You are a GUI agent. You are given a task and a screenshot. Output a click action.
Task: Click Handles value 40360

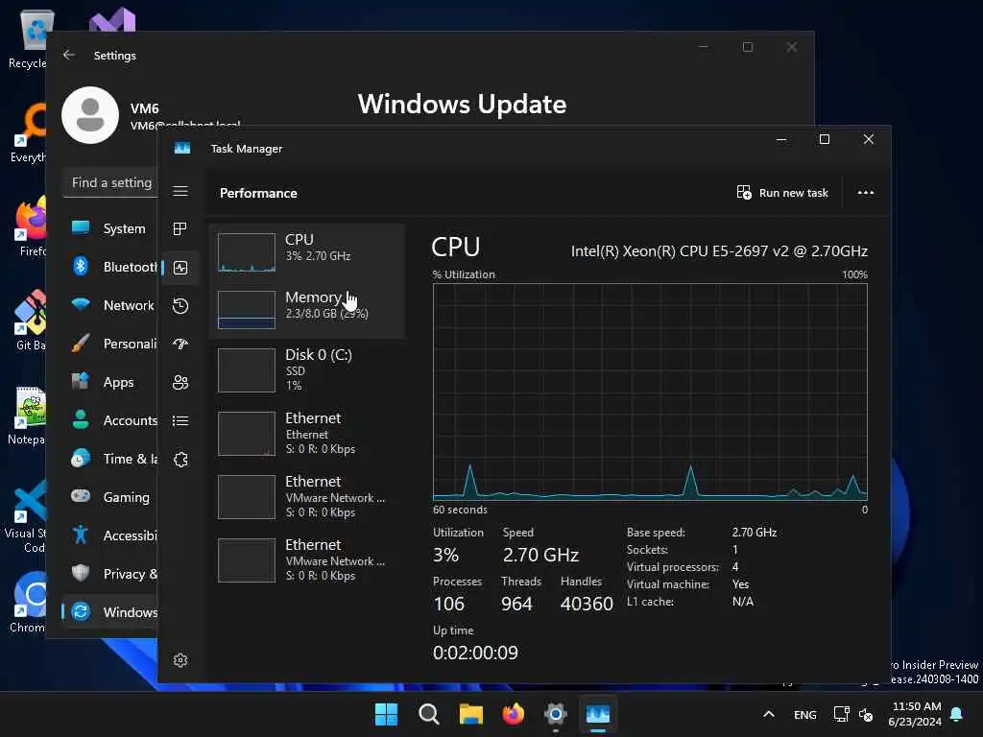coord(587,604)
